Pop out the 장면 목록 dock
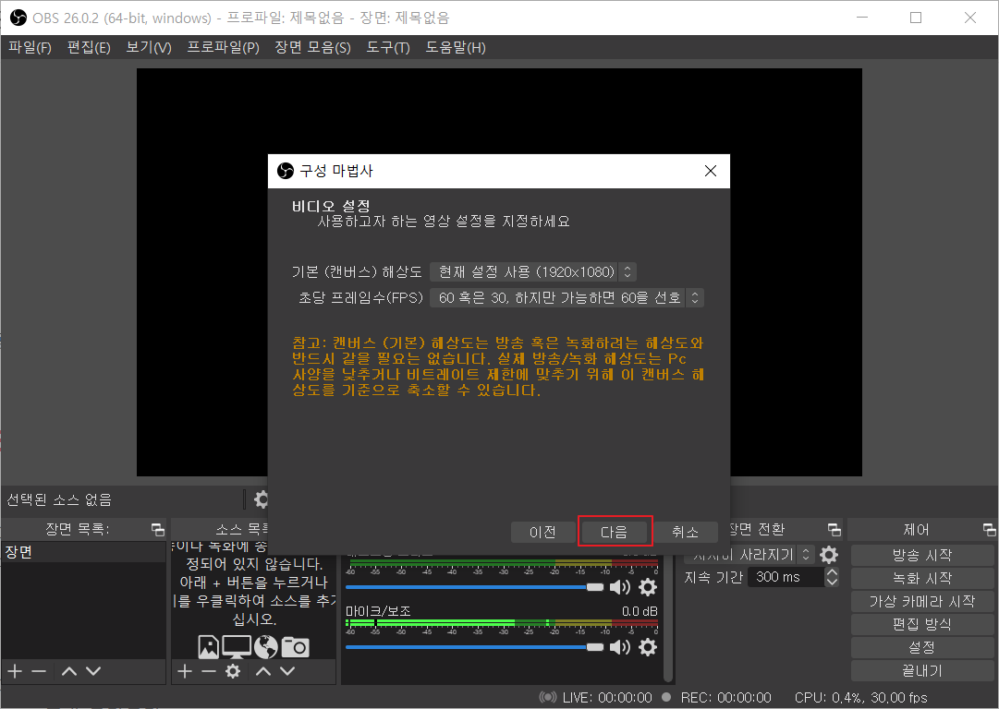This screenshot has height=709, width=999. pos(157,530)
